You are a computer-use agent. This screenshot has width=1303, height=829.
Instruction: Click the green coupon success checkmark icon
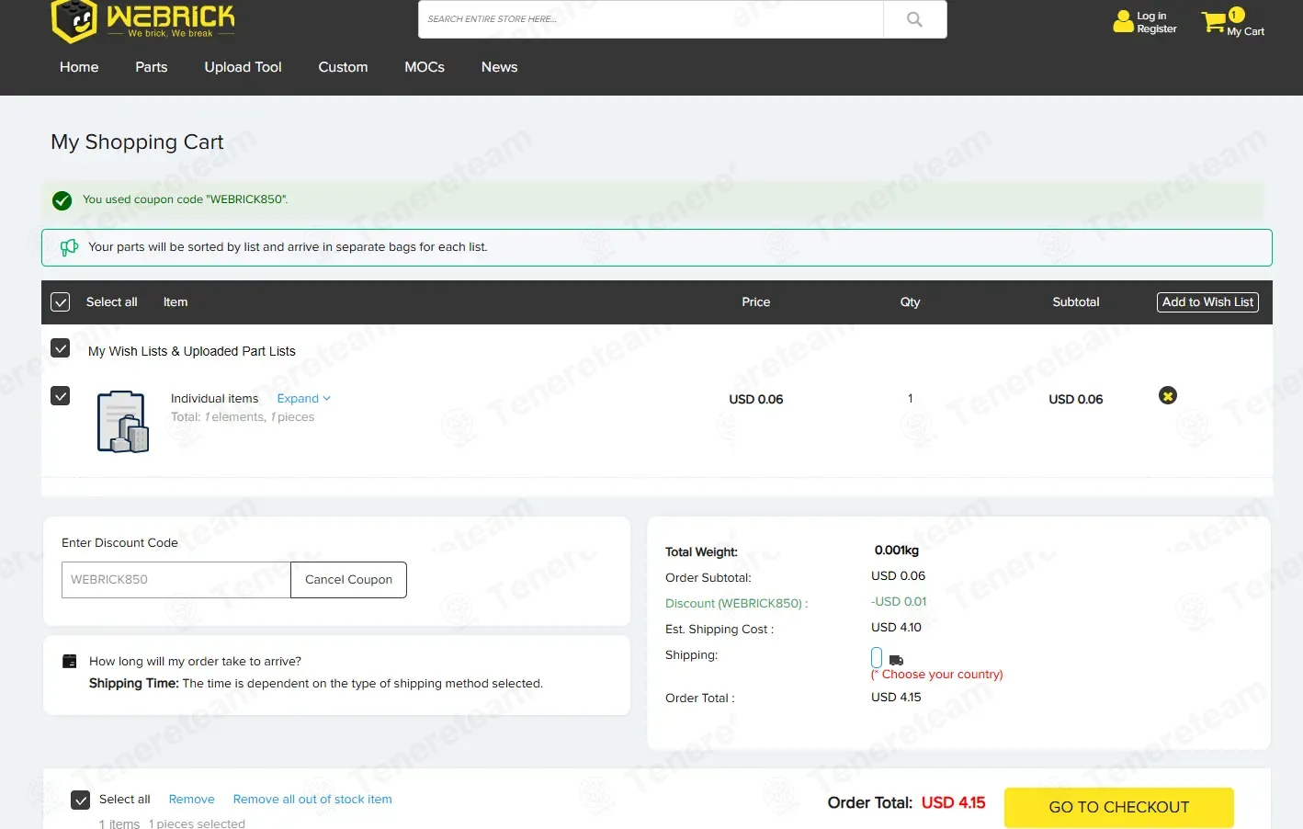62,200
